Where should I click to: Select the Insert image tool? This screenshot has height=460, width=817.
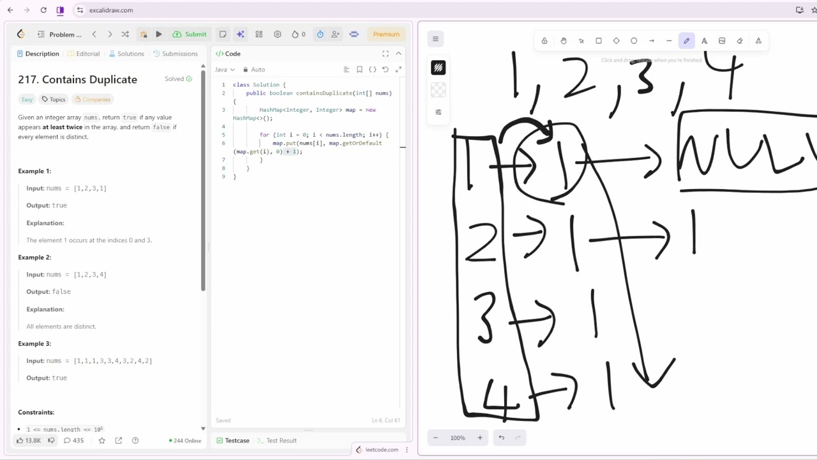click(x=722, y=41)
